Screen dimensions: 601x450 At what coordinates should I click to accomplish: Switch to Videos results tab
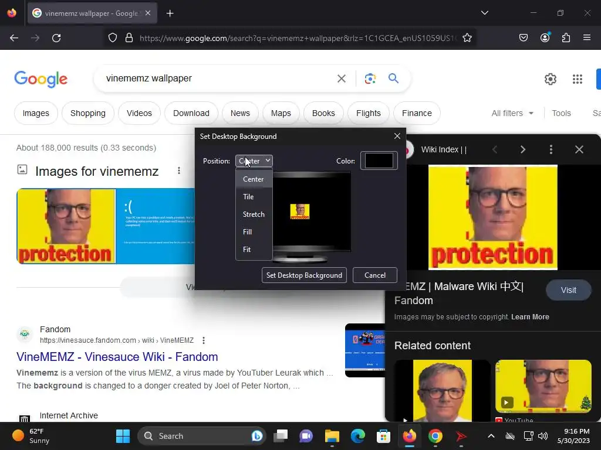(139, 113)
